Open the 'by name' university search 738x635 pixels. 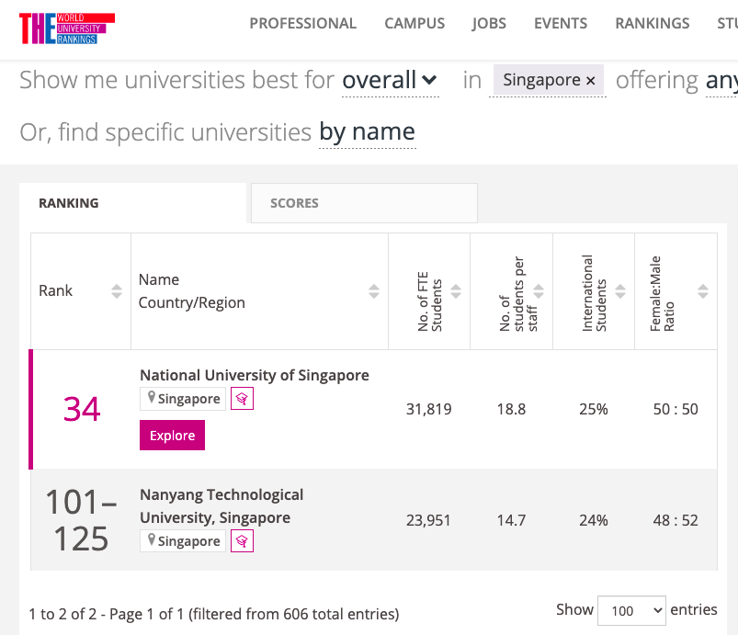click(x=367, y=131)
